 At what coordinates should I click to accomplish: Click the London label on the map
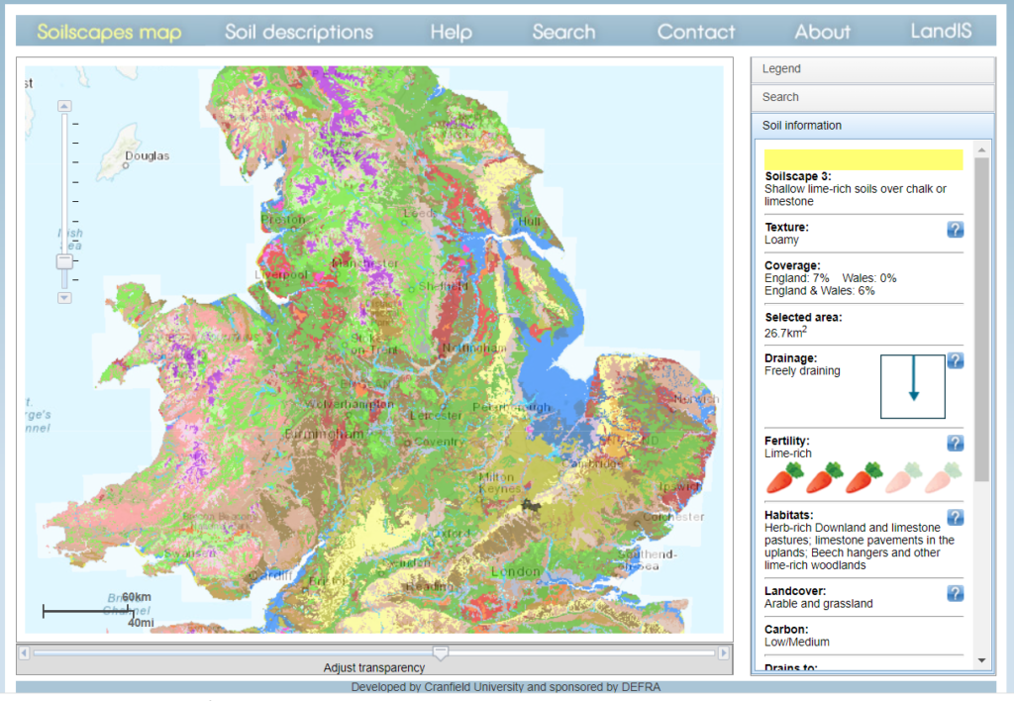coord(515,571)
